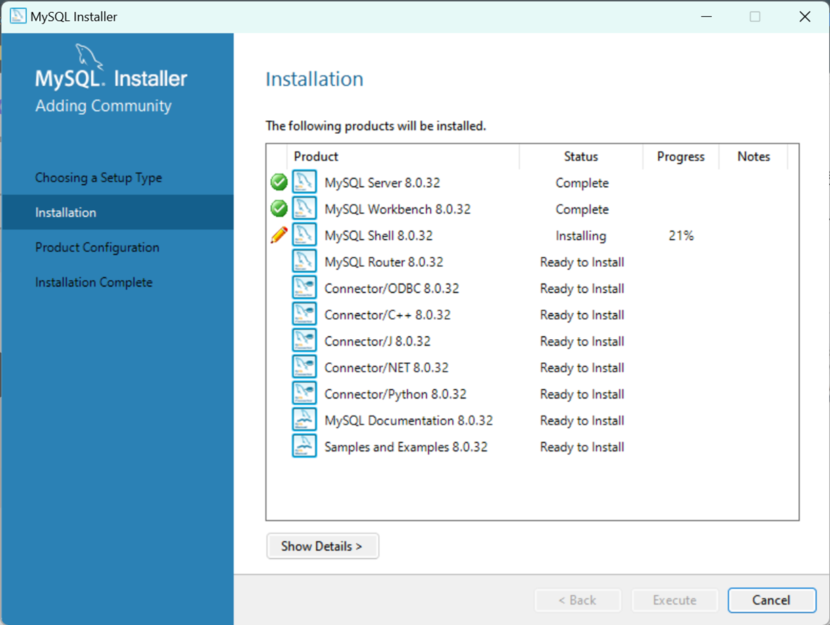Viewport: 830px width, 625px height.
Task: Close the MySQL Installer window
Action: (x=804, y=16)
